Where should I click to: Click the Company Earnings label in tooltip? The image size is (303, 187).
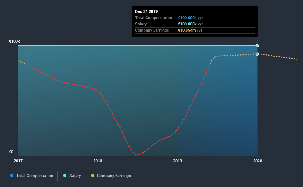152,30
